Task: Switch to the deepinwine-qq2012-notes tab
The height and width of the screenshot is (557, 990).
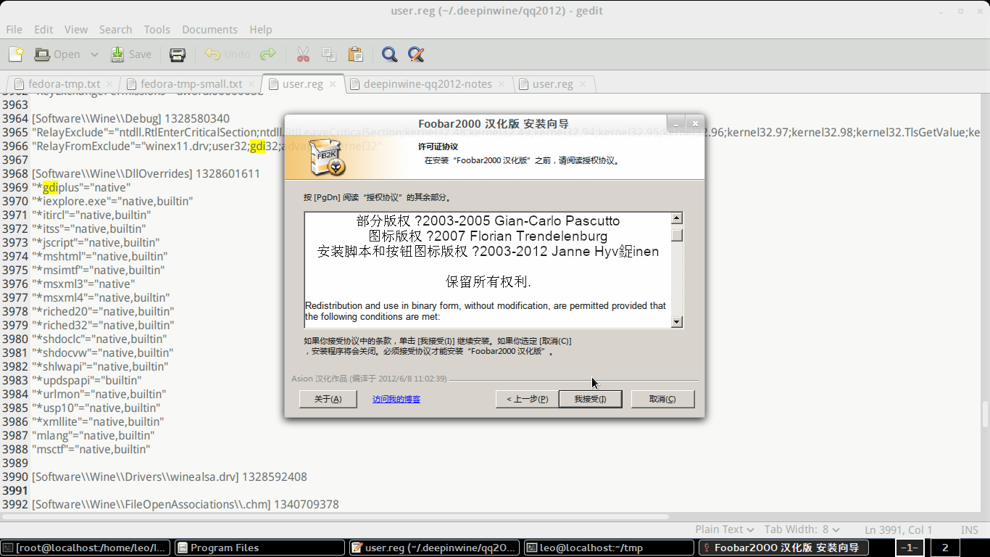Action: 427,84
